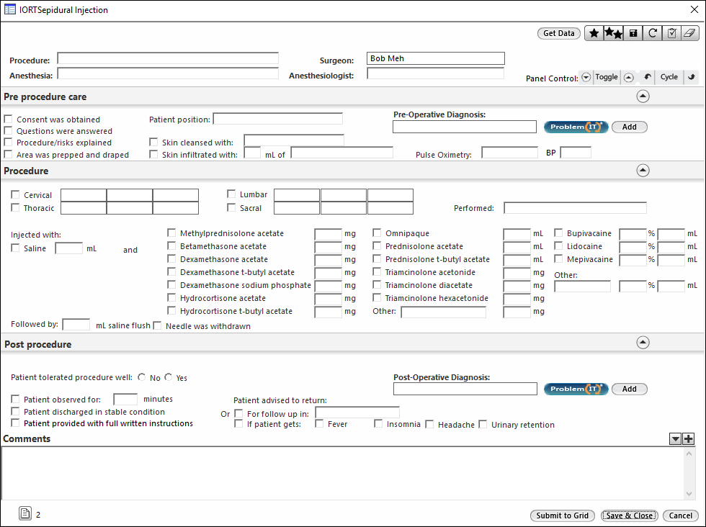
Task: Click the floppy disk save icon
Action: [x=633, y=33]
